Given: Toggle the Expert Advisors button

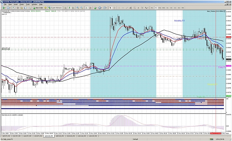Looking at the screenshot, I should [55, 8].
